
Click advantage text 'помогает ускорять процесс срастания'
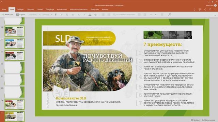pyautogui.click(x=169, y=103)
